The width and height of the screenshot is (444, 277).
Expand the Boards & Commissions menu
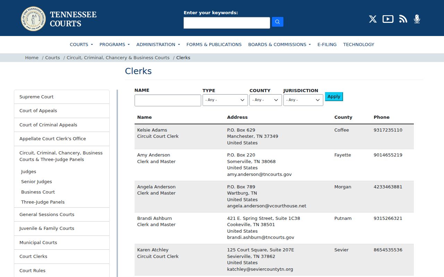[280, 44]
